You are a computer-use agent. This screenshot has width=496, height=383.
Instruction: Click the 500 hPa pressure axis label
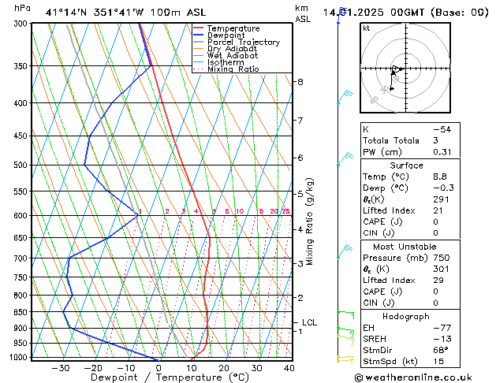click(x=21, y=165)
